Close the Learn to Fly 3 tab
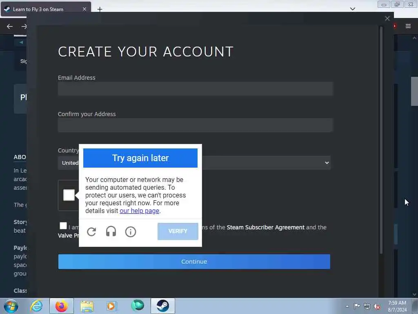 point(84,9)
